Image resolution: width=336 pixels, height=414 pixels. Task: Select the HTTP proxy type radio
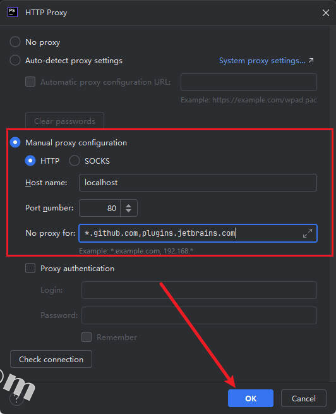30,161
